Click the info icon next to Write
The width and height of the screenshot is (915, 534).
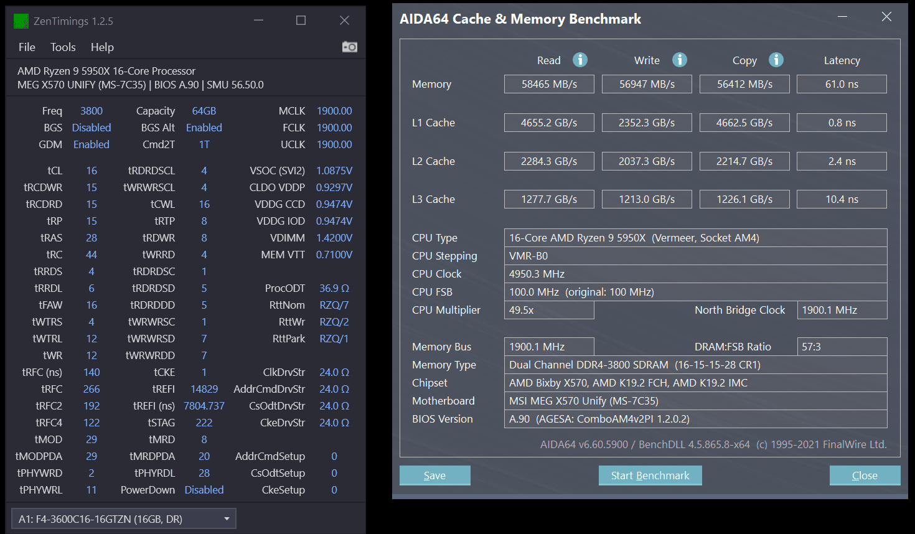tap(680, 60)
